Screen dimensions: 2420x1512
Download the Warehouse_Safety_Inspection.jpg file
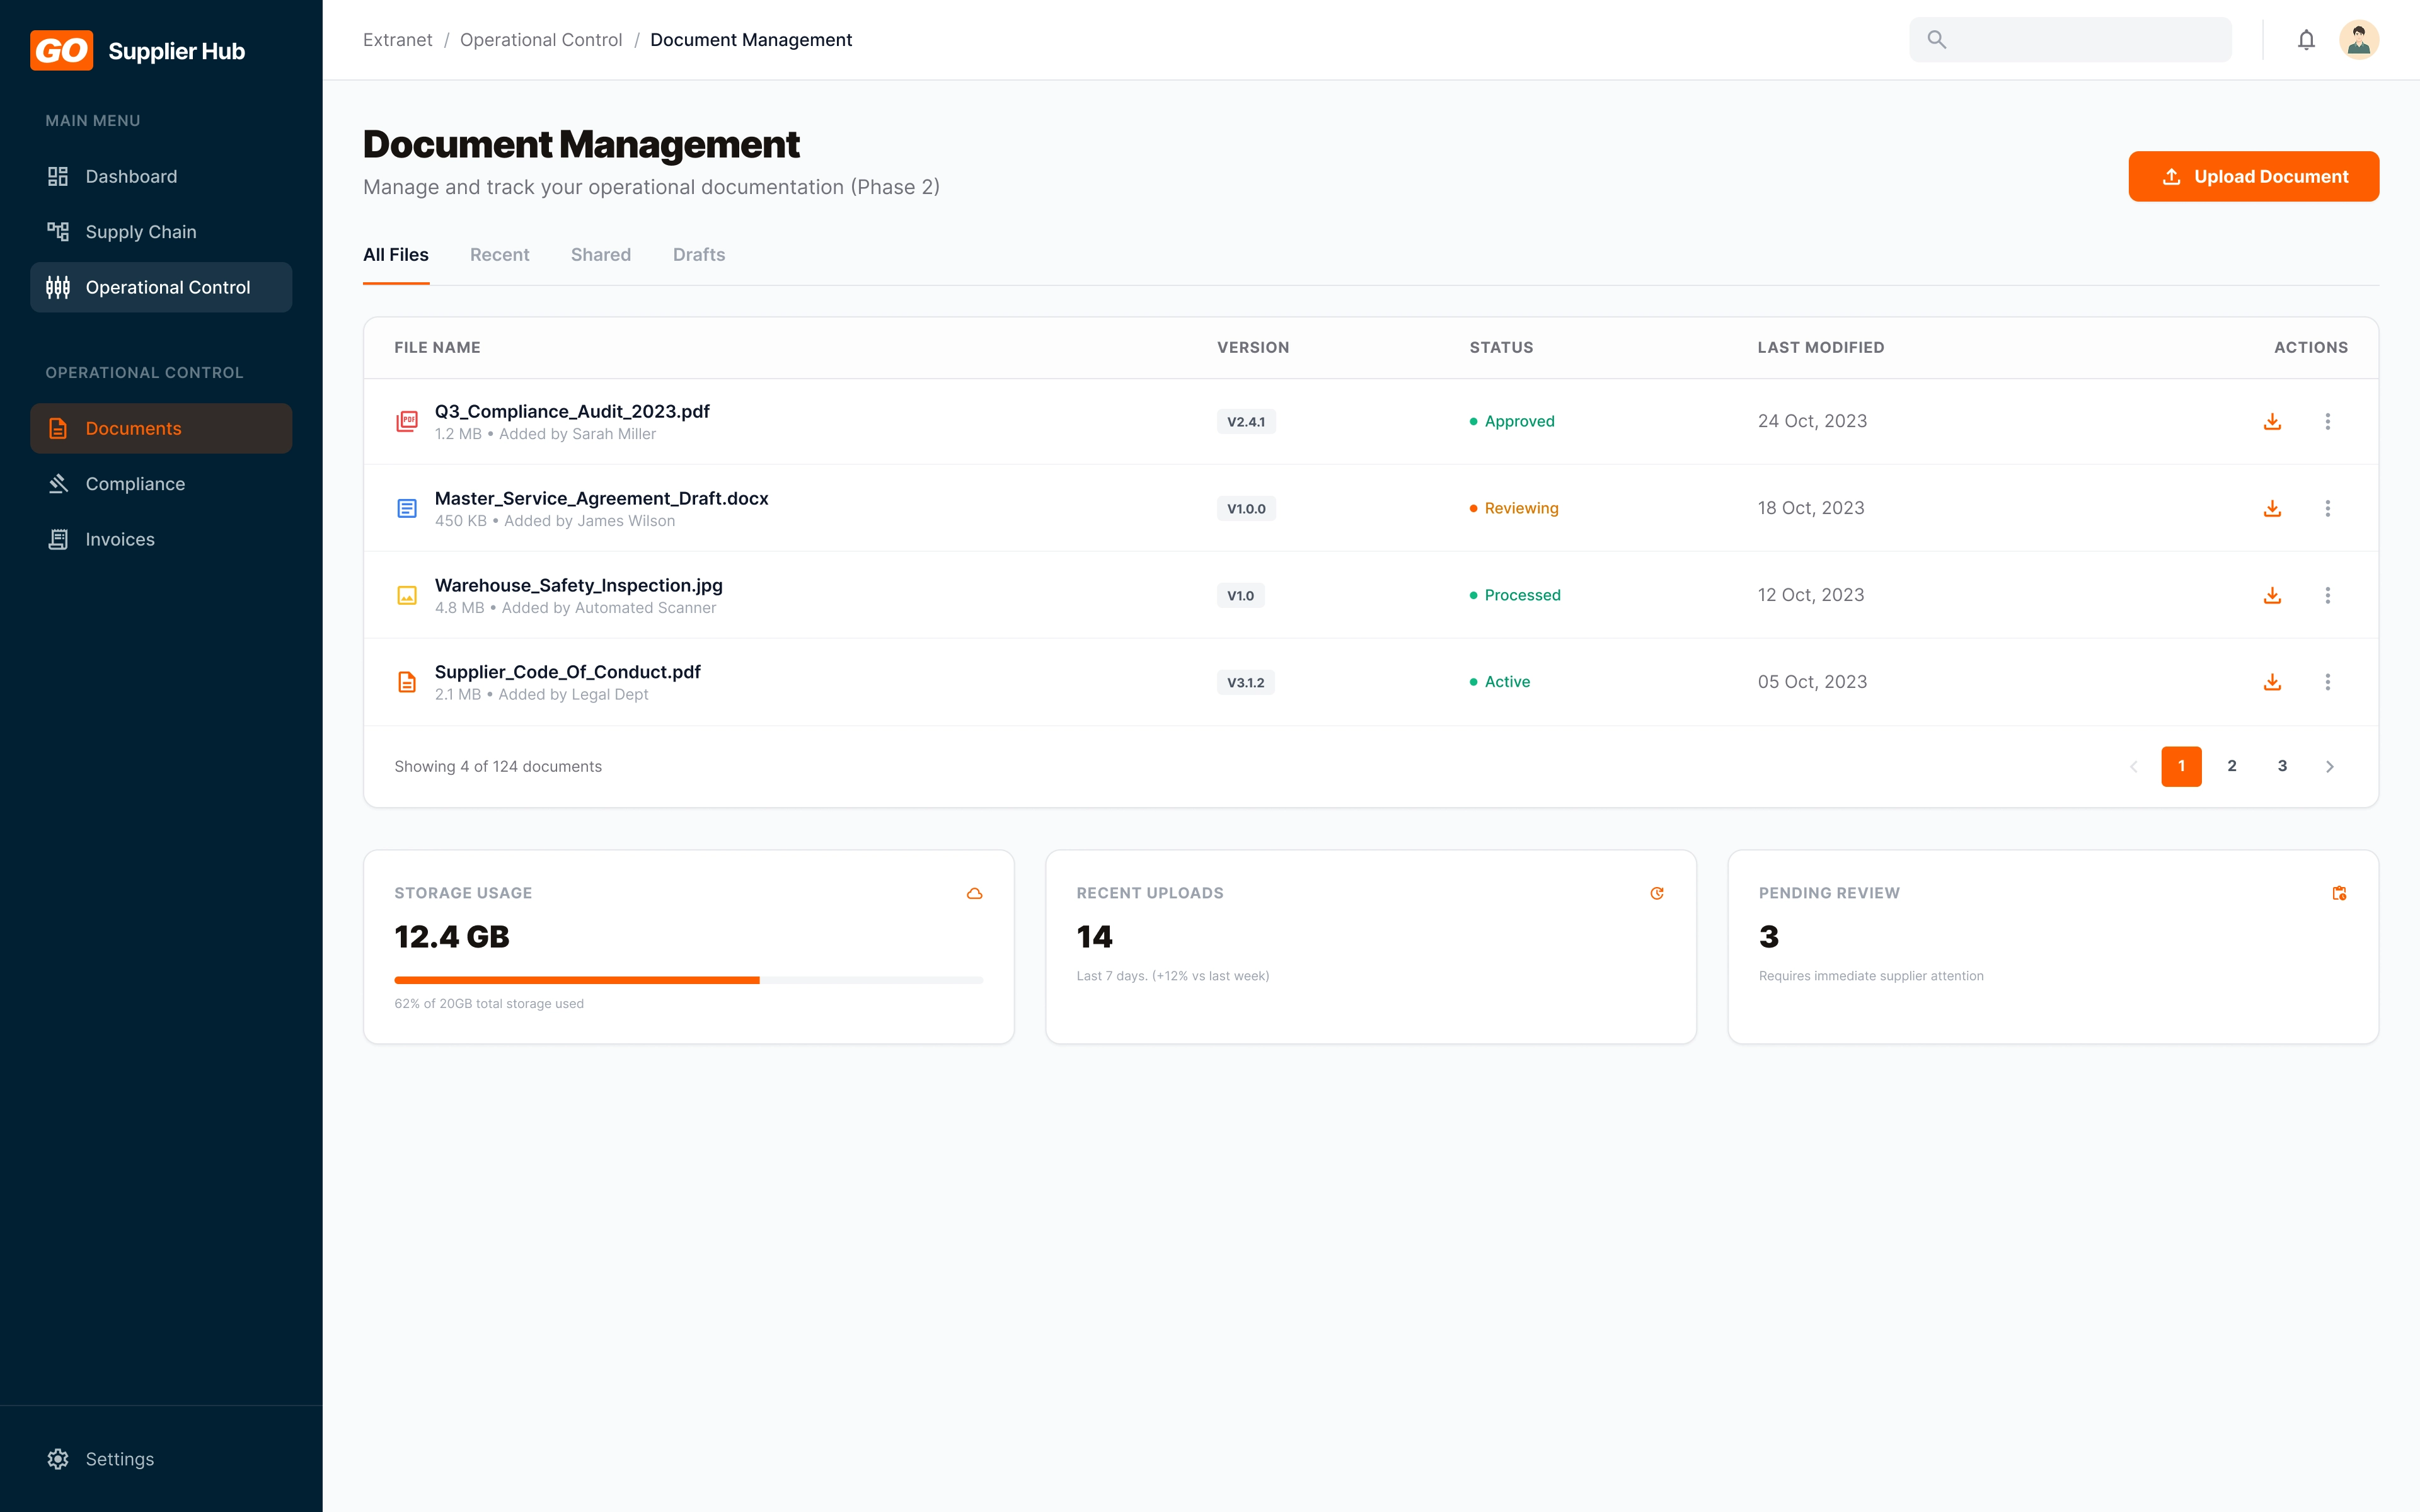click(2272, 595)
